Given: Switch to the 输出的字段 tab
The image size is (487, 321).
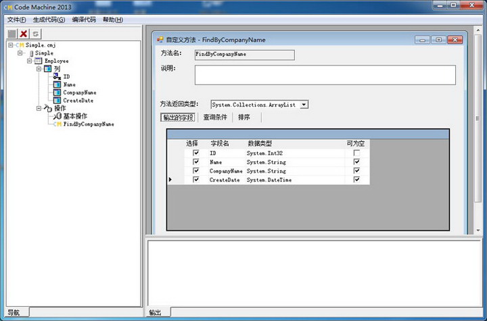Looking at the screenshot, I should [x=178, y=118].
